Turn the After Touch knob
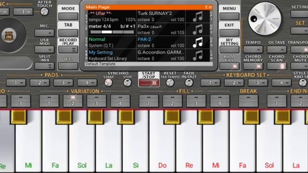The image size is (308, 173). 44,12
